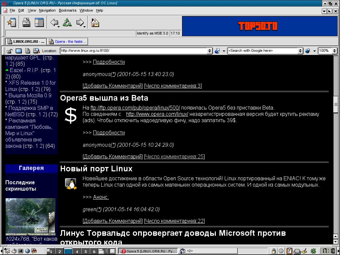The height and width of the screenshot is (255, 340).
Task: Go back with the left arrow button
Action: 54,23
